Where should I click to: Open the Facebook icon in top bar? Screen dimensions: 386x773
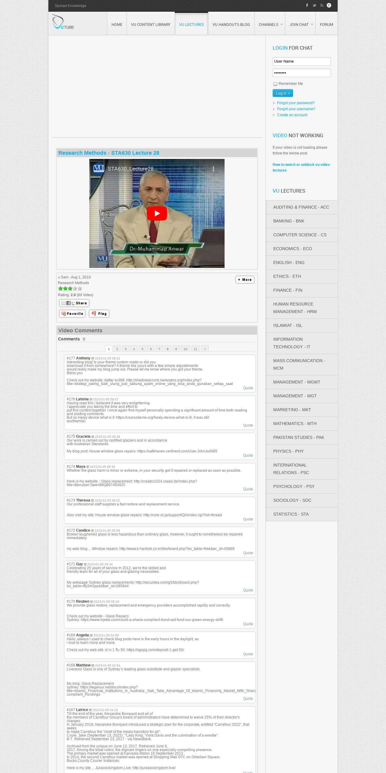(x=307, y=5)
